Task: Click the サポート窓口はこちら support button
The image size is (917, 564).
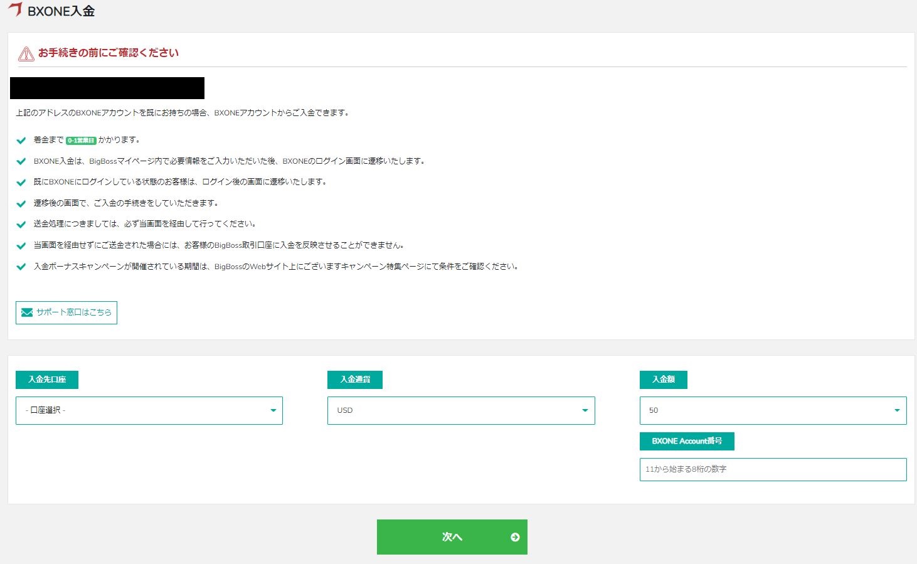Action: pyautogui.click(x=66, y=312)
